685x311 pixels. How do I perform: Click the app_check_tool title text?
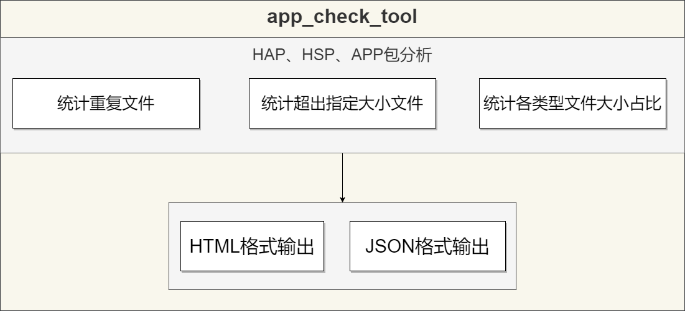(342, 17)
